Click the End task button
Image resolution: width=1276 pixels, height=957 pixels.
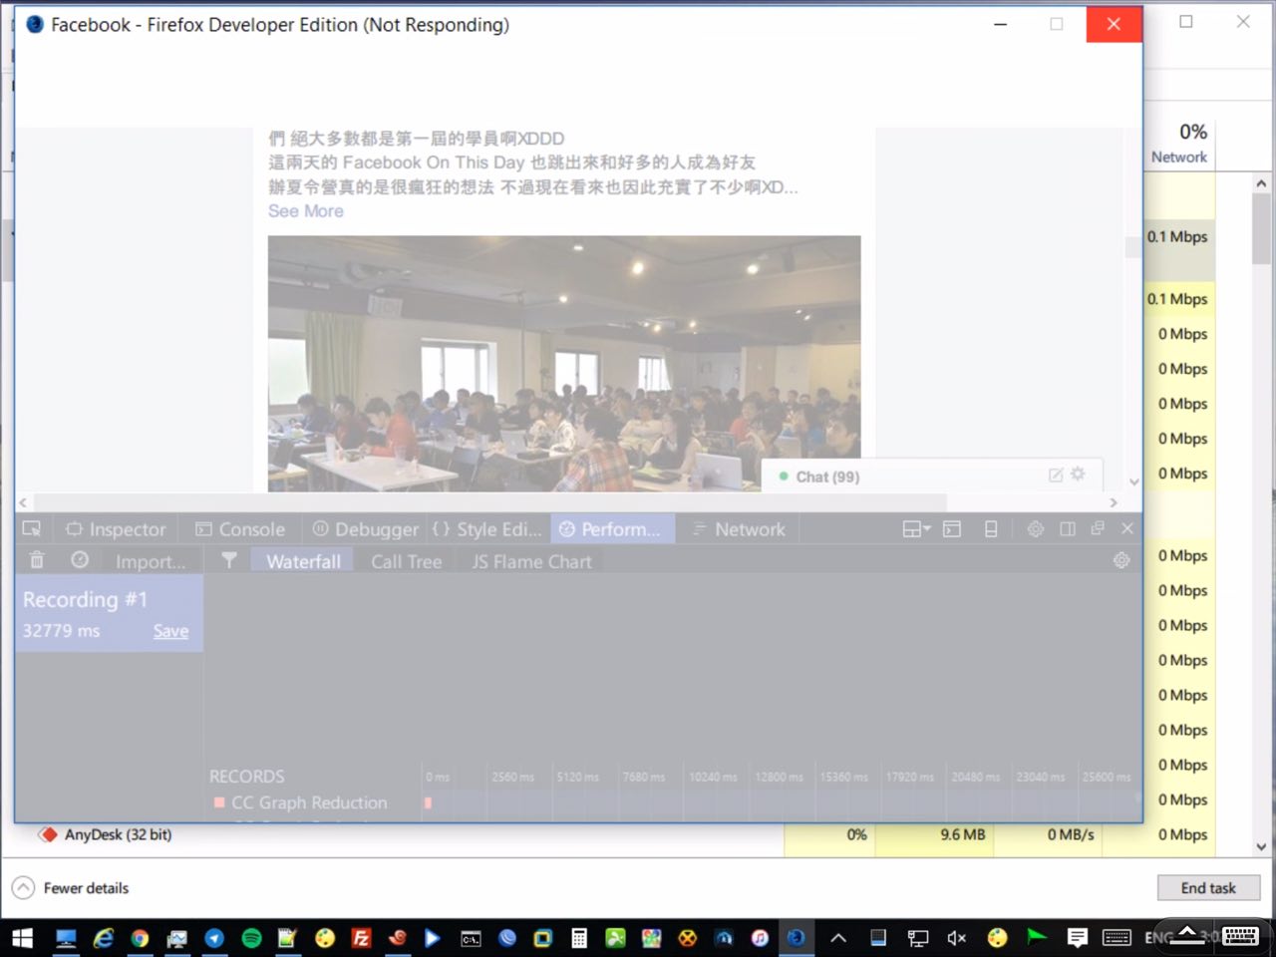coord(1207,888)
